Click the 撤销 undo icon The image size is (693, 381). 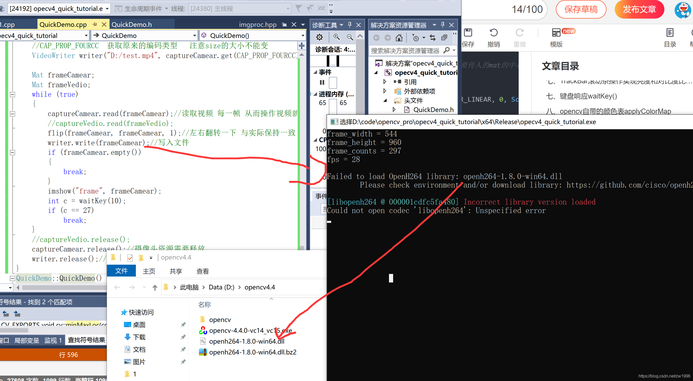pos(494,33)
